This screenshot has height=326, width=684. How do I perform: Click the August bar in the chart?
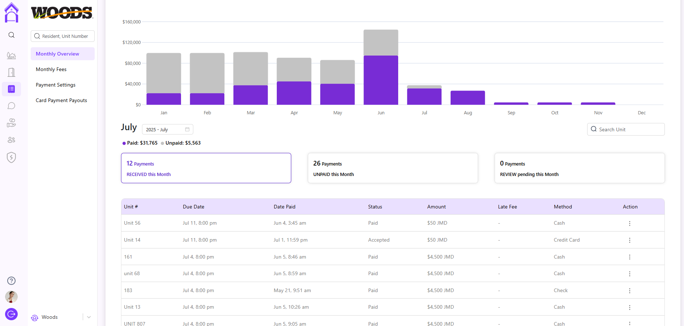pyautogui.click(x=468, y=98)
